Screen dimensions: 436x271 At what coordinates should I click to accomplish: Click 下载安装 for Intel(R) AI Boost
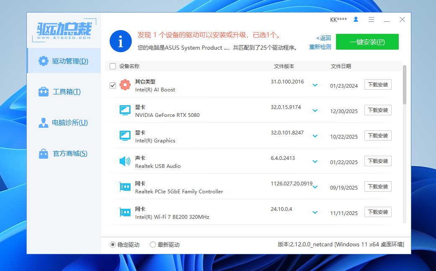tap(378, 85)
